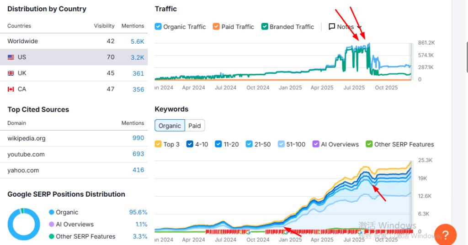
Task: Click the UK flag icon
Action: click(x=11, y=73)
